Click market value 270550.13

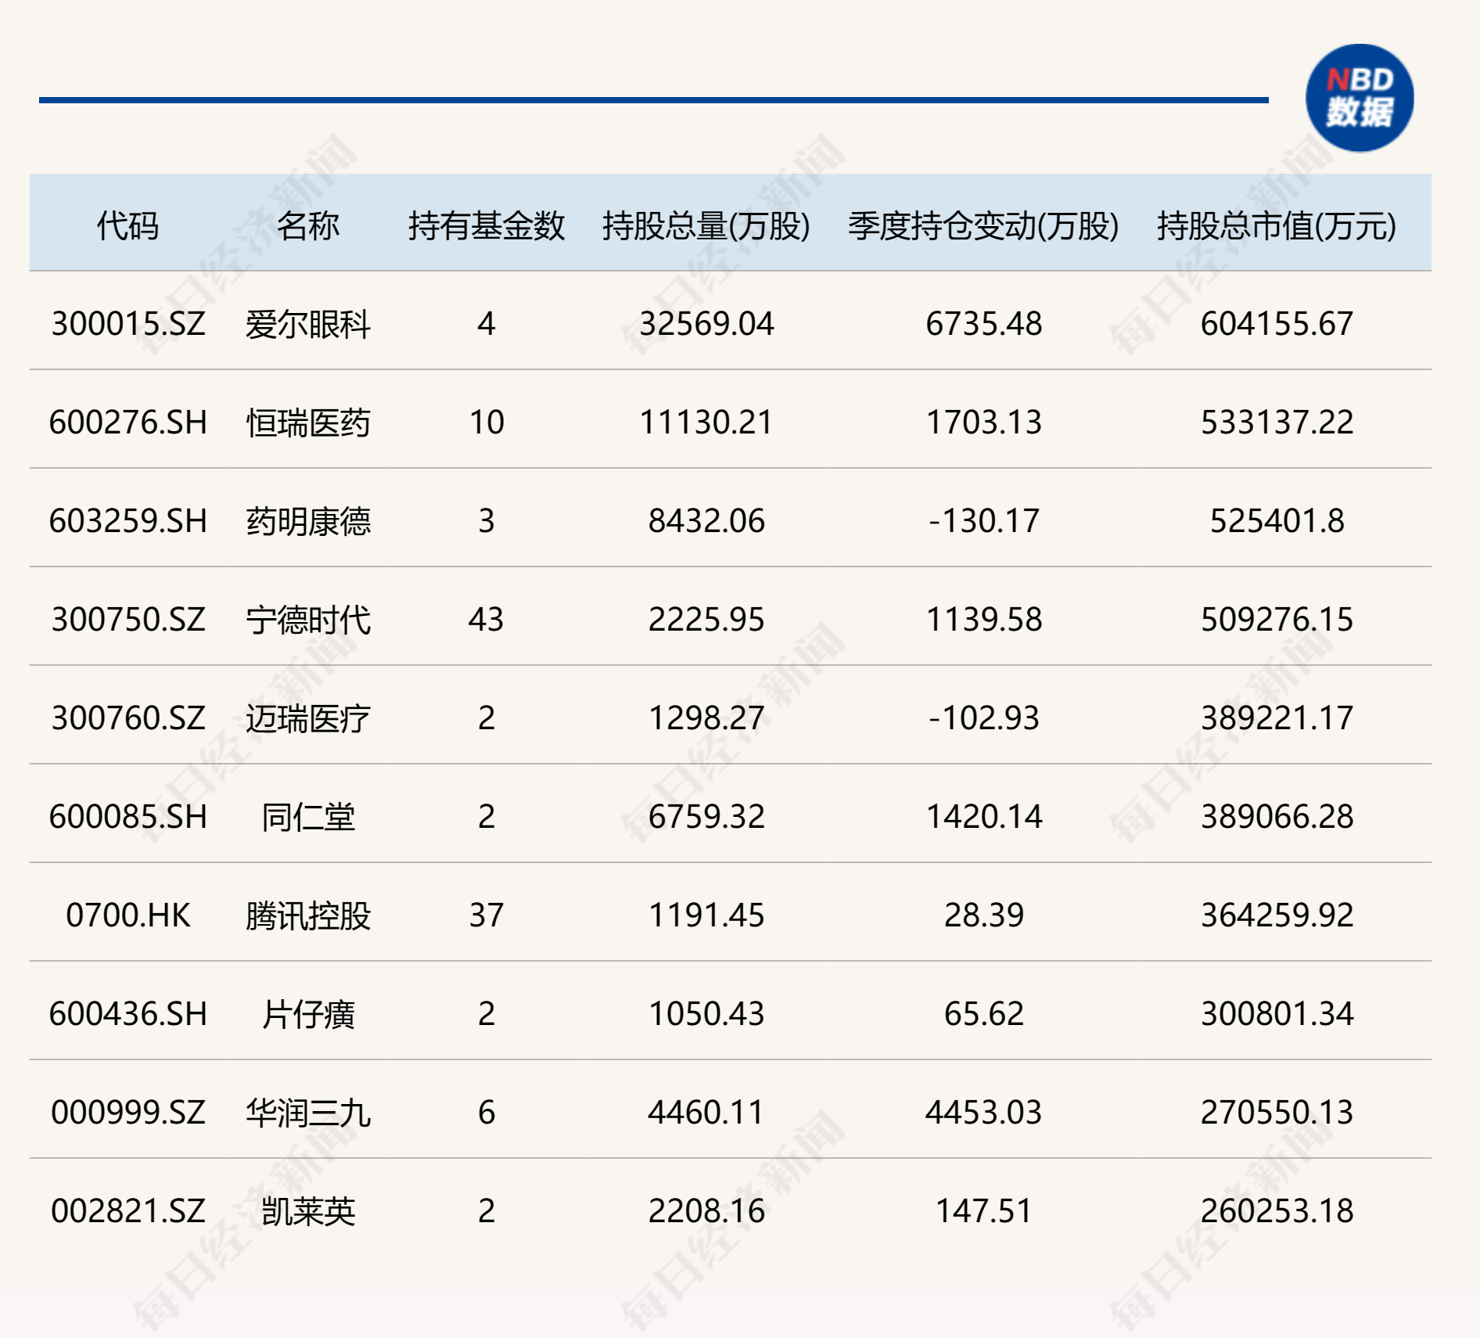(1277, 1113)
